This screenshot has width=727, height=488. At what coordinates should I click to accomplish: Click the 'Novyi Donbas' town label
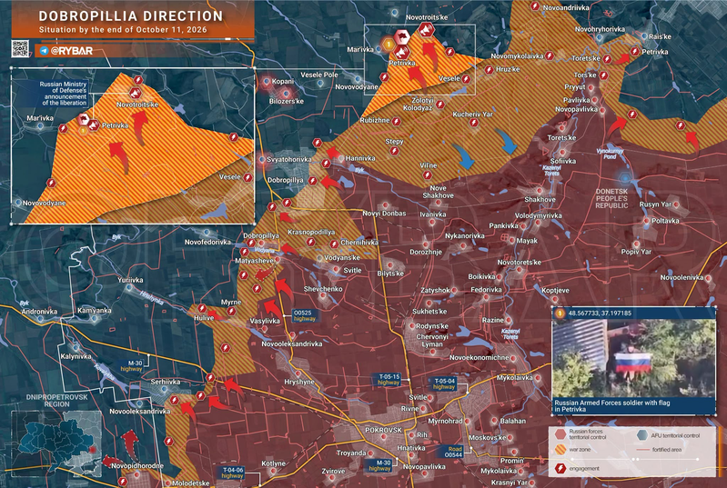(x=384, y=214)
